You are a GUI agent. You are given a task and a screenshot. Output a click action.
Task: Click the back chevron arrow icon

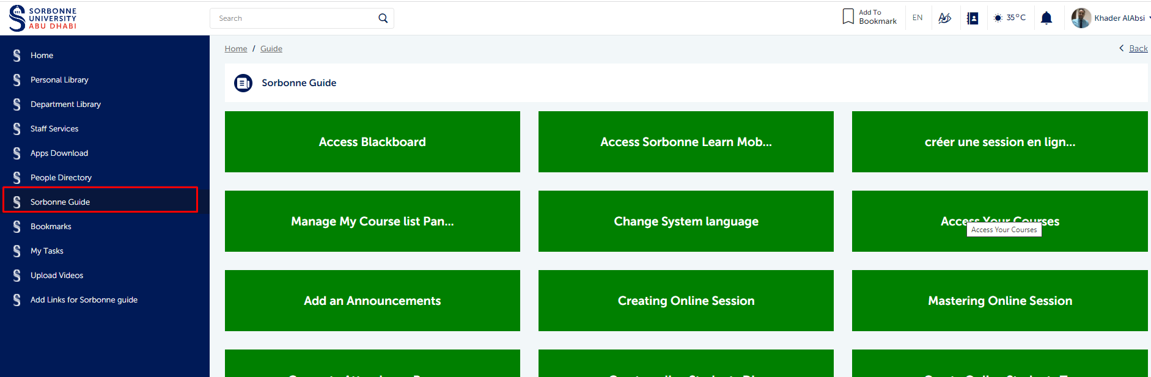pyautogui.click(x=1122, y=48)
